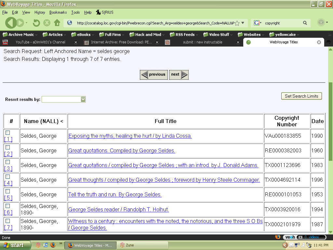Open the Articles bookmarks folder
The height and width of the screenshot is (250, 333).
pos(54,35)
